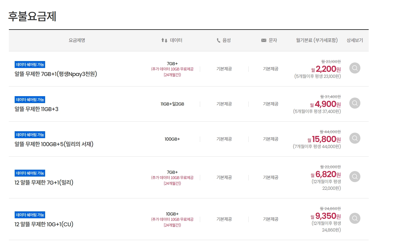Click the 상세보기 column header
408x252 pixels.
point(355,40)
